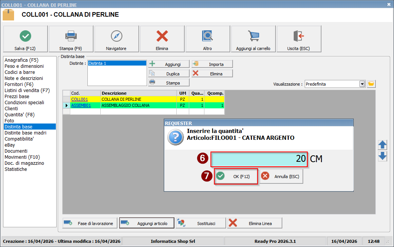Expand the Visualizzazione Predefinita dropdown
Viewport: 394px width, 247px height.
362,84
